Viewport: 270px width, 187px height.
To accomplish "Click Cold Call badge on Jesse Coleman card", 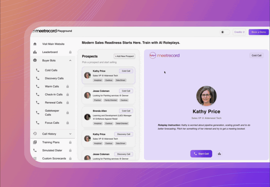I will (x=126, y=91).
